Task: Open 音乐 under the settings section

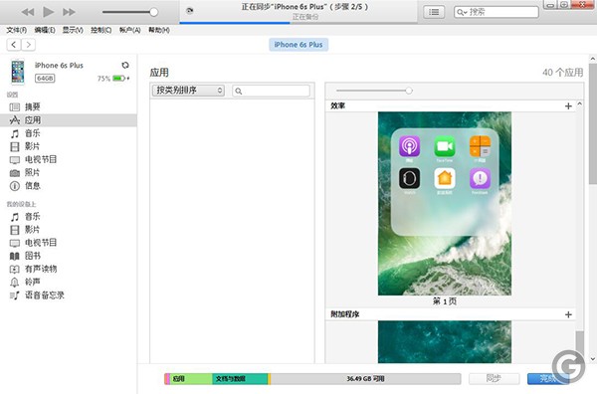Action: pos(69,133)
